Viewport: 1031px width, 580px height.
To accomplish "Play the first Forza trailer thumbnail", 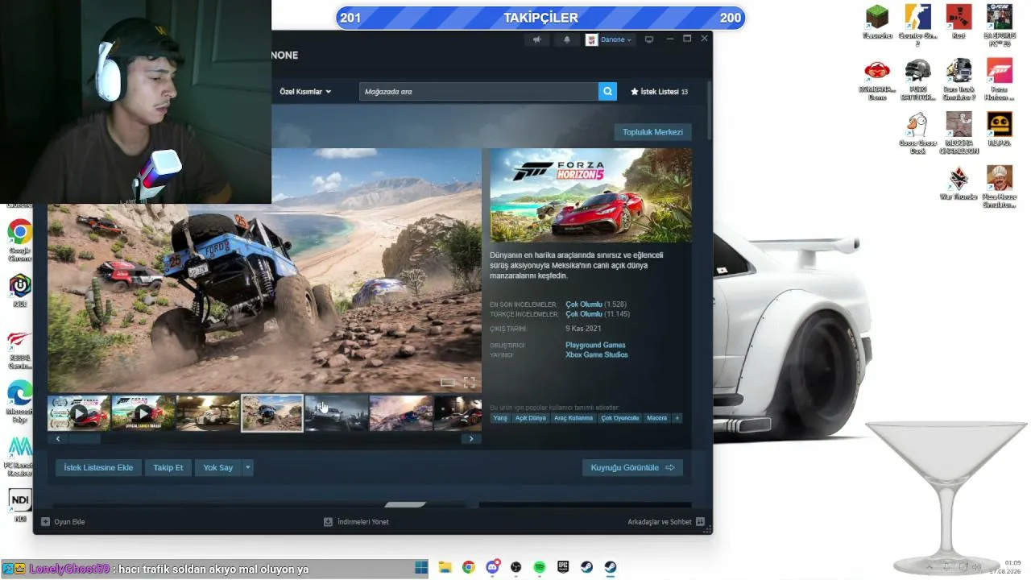I will click(x=79, y=413).
